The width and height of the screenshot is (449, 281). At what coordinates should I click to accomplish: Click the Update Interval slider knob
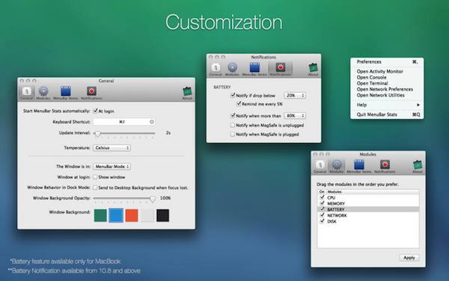(x=97, y=133)
